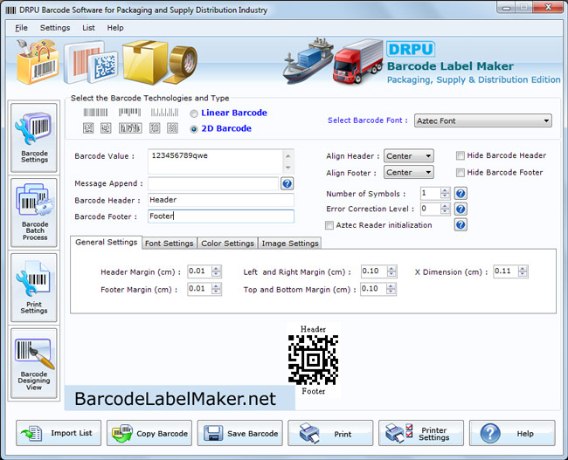Click the third linear barcode sample icon
The width and height of the screenshot is (568, 460).
(x=164, y=113)
